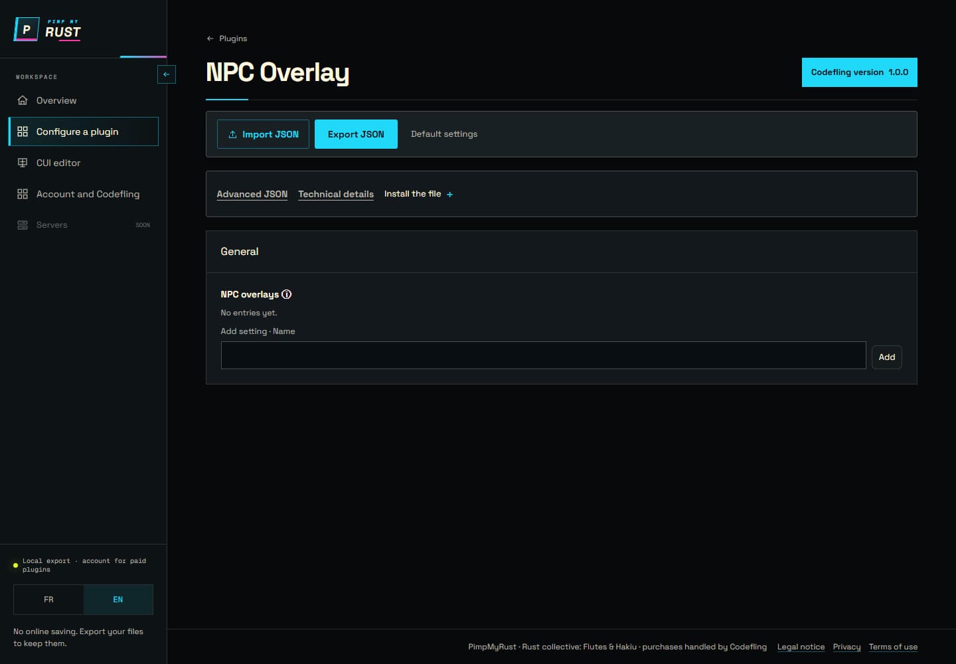Open the Terms of use link

[893, 647]
